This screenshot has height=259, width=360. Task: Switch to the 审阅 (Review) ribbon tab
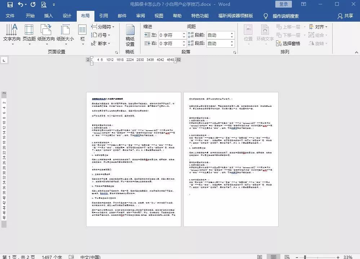[140, 16]
